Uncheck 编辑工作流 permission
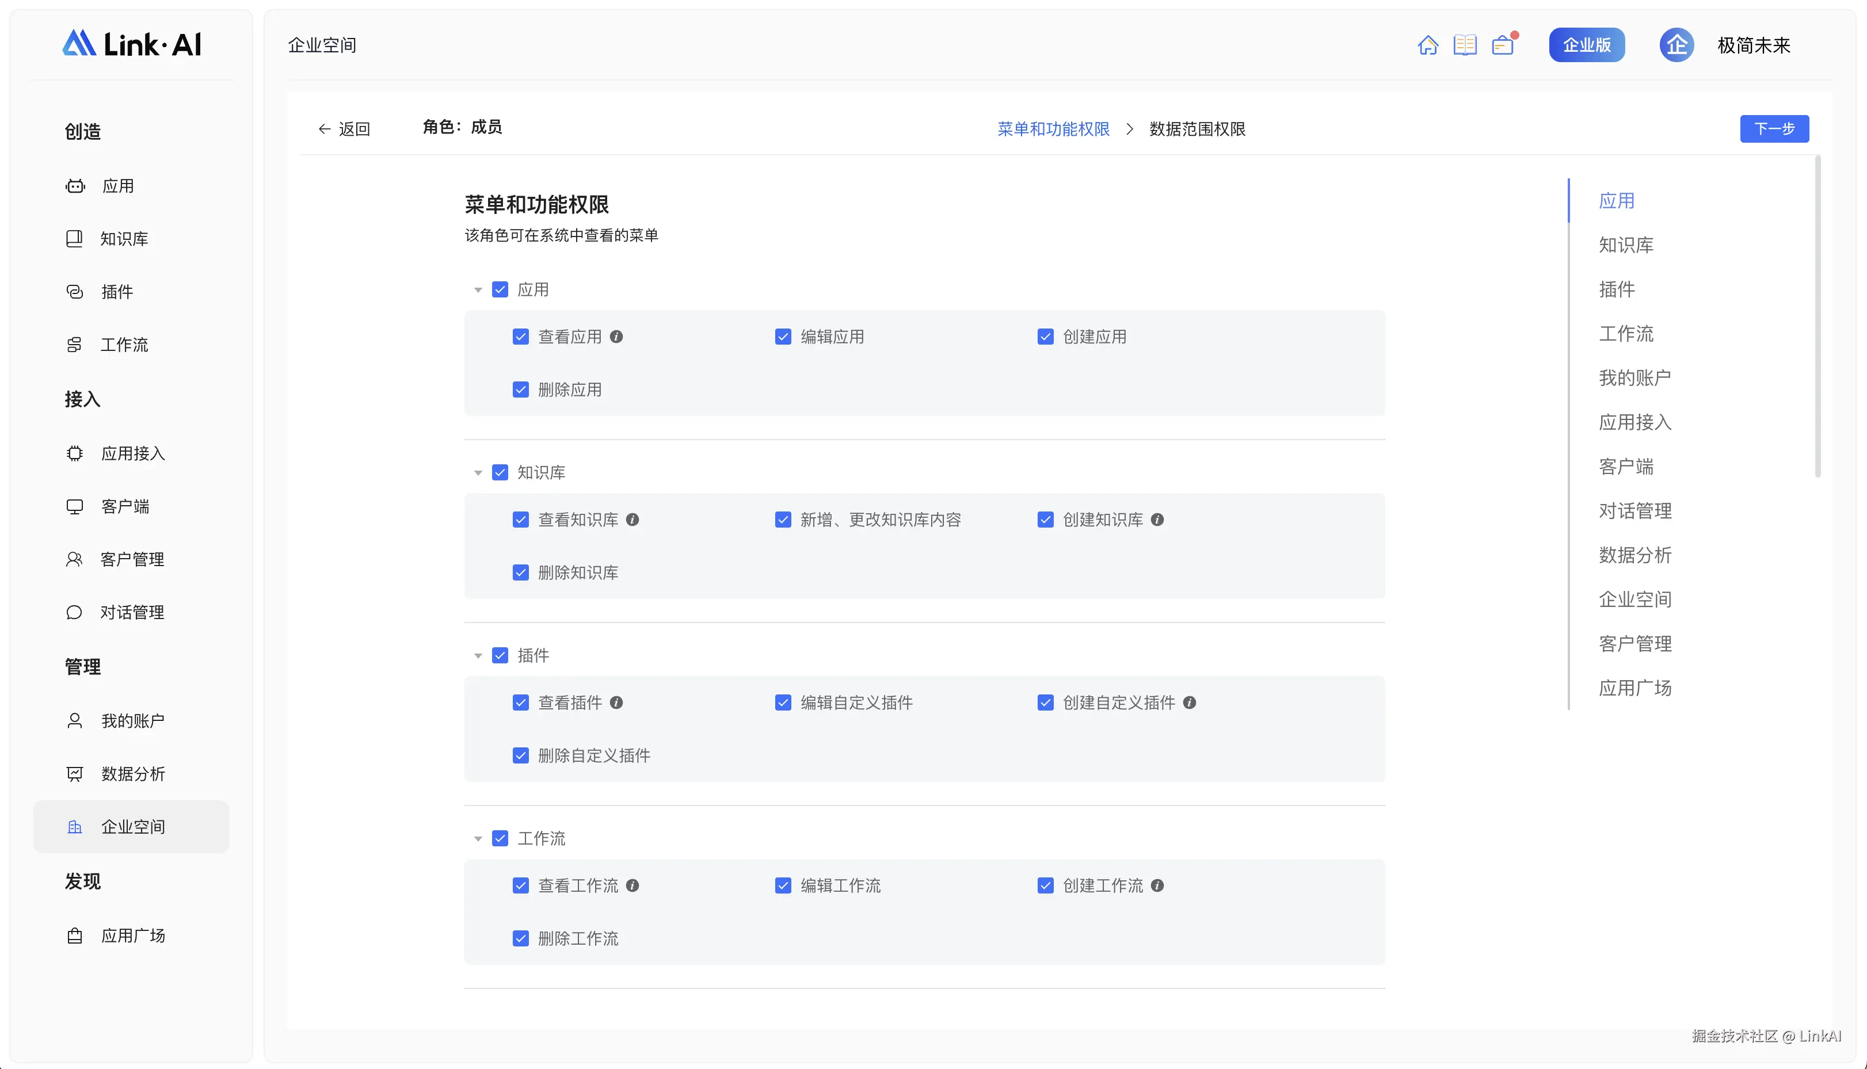The height and width of the screenshot is (1069, 1867). pos(783,885)
